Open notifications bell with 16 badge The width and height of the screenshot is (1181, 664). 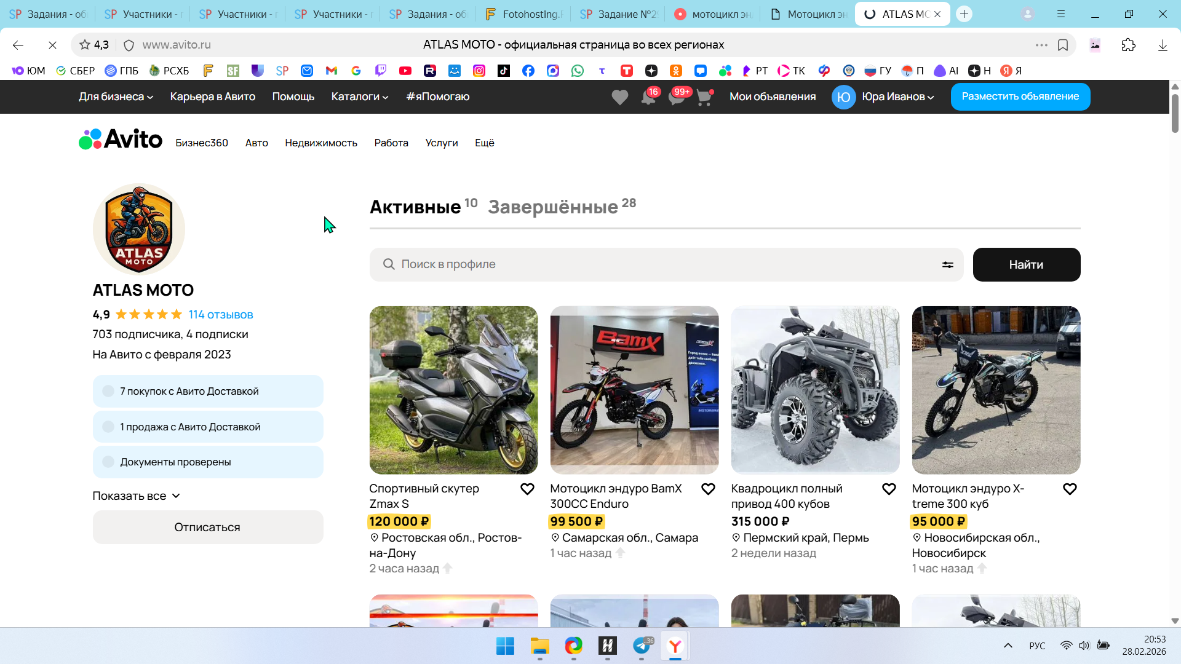point(648,97)
